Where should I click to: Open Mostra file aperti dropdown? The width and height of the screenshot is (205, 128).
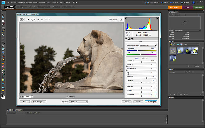(16, 113)
